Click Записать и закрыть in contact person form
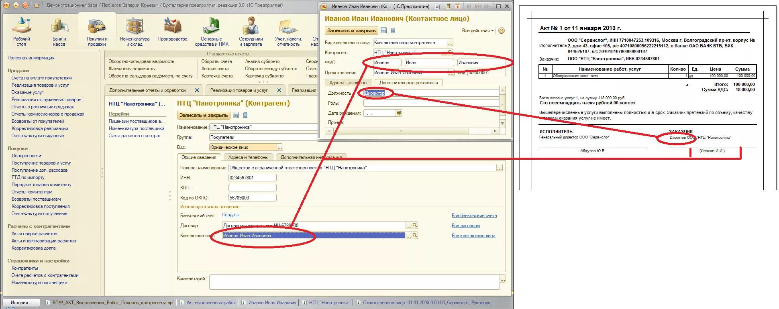 click(351, 30)
